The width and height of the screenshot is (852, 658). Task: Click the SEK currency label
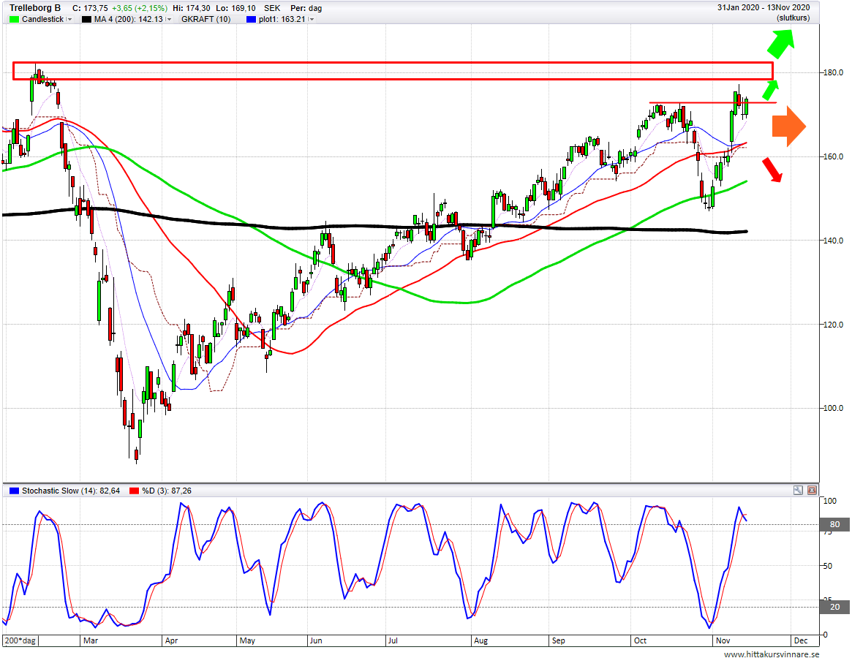click(x=272, y=8)
